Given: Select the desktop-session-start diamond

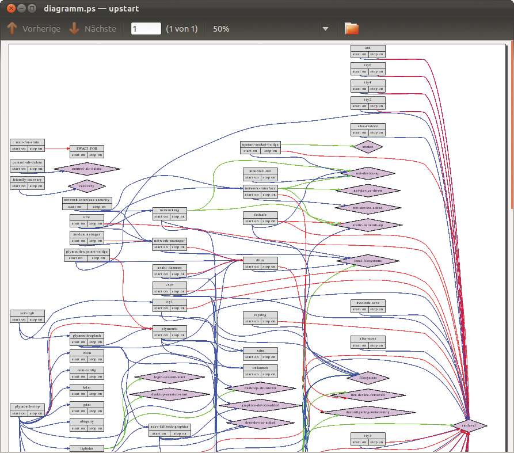Looking at the screenshot, I should (x=170, y=394).
